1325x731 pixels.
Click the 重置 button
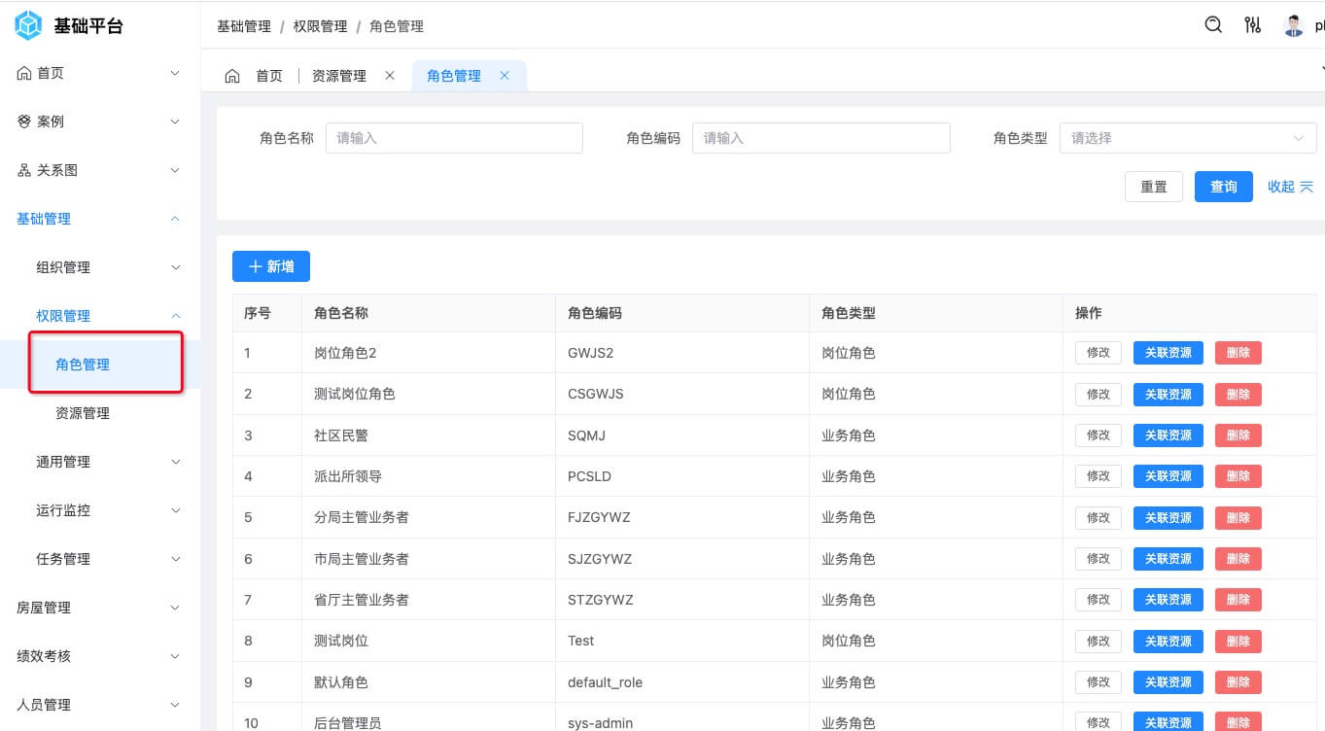click(1154, 187)
